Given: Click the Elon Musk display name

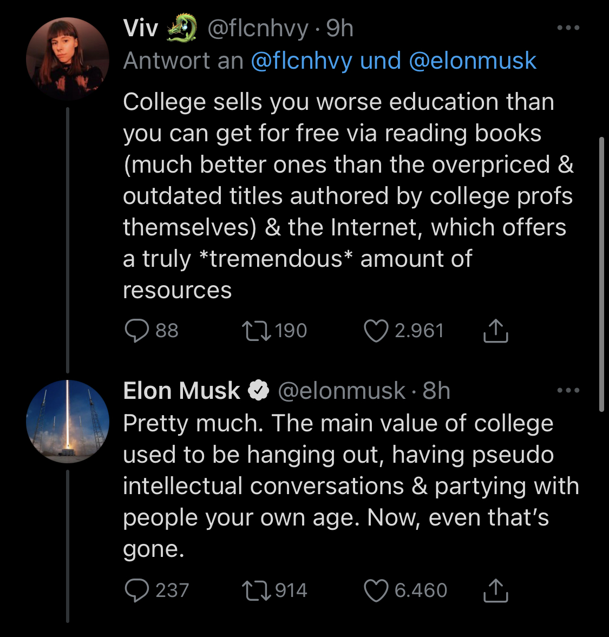Looking at the screenshot, I should pyautogui.click(x=181, y=391).
